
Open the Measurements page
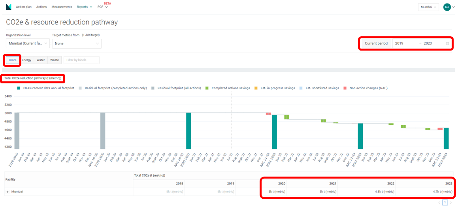coord(62,7)
